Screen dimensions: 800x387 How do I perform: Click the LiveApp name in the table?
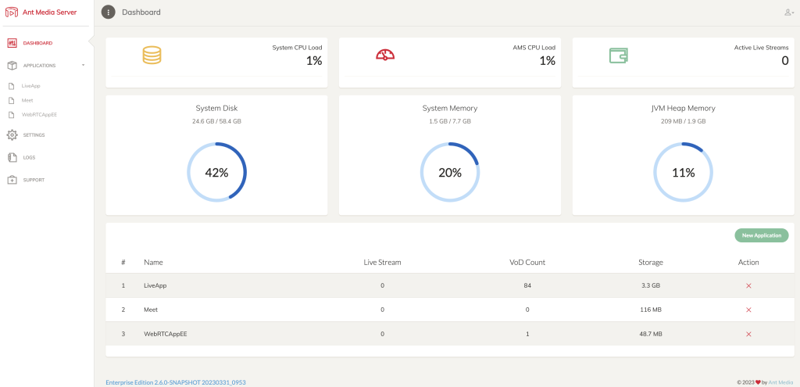pyautogui.click(x=155, y=286)
